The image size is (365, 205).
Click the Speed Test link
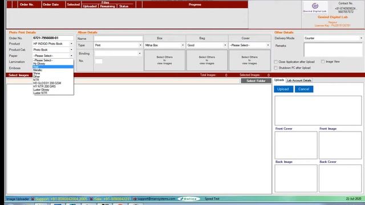tap(212, 199)
